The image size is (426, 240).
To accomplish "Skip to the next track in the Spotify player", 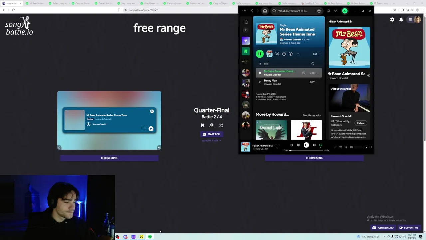I will (x=314, y=145).
